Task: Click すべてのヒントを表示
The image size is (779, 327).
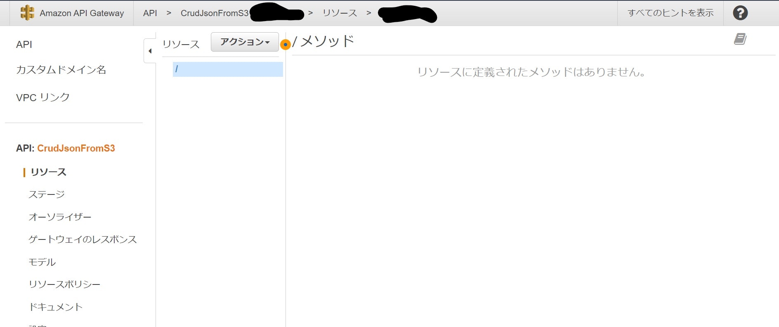Action: tap(670, 13)
